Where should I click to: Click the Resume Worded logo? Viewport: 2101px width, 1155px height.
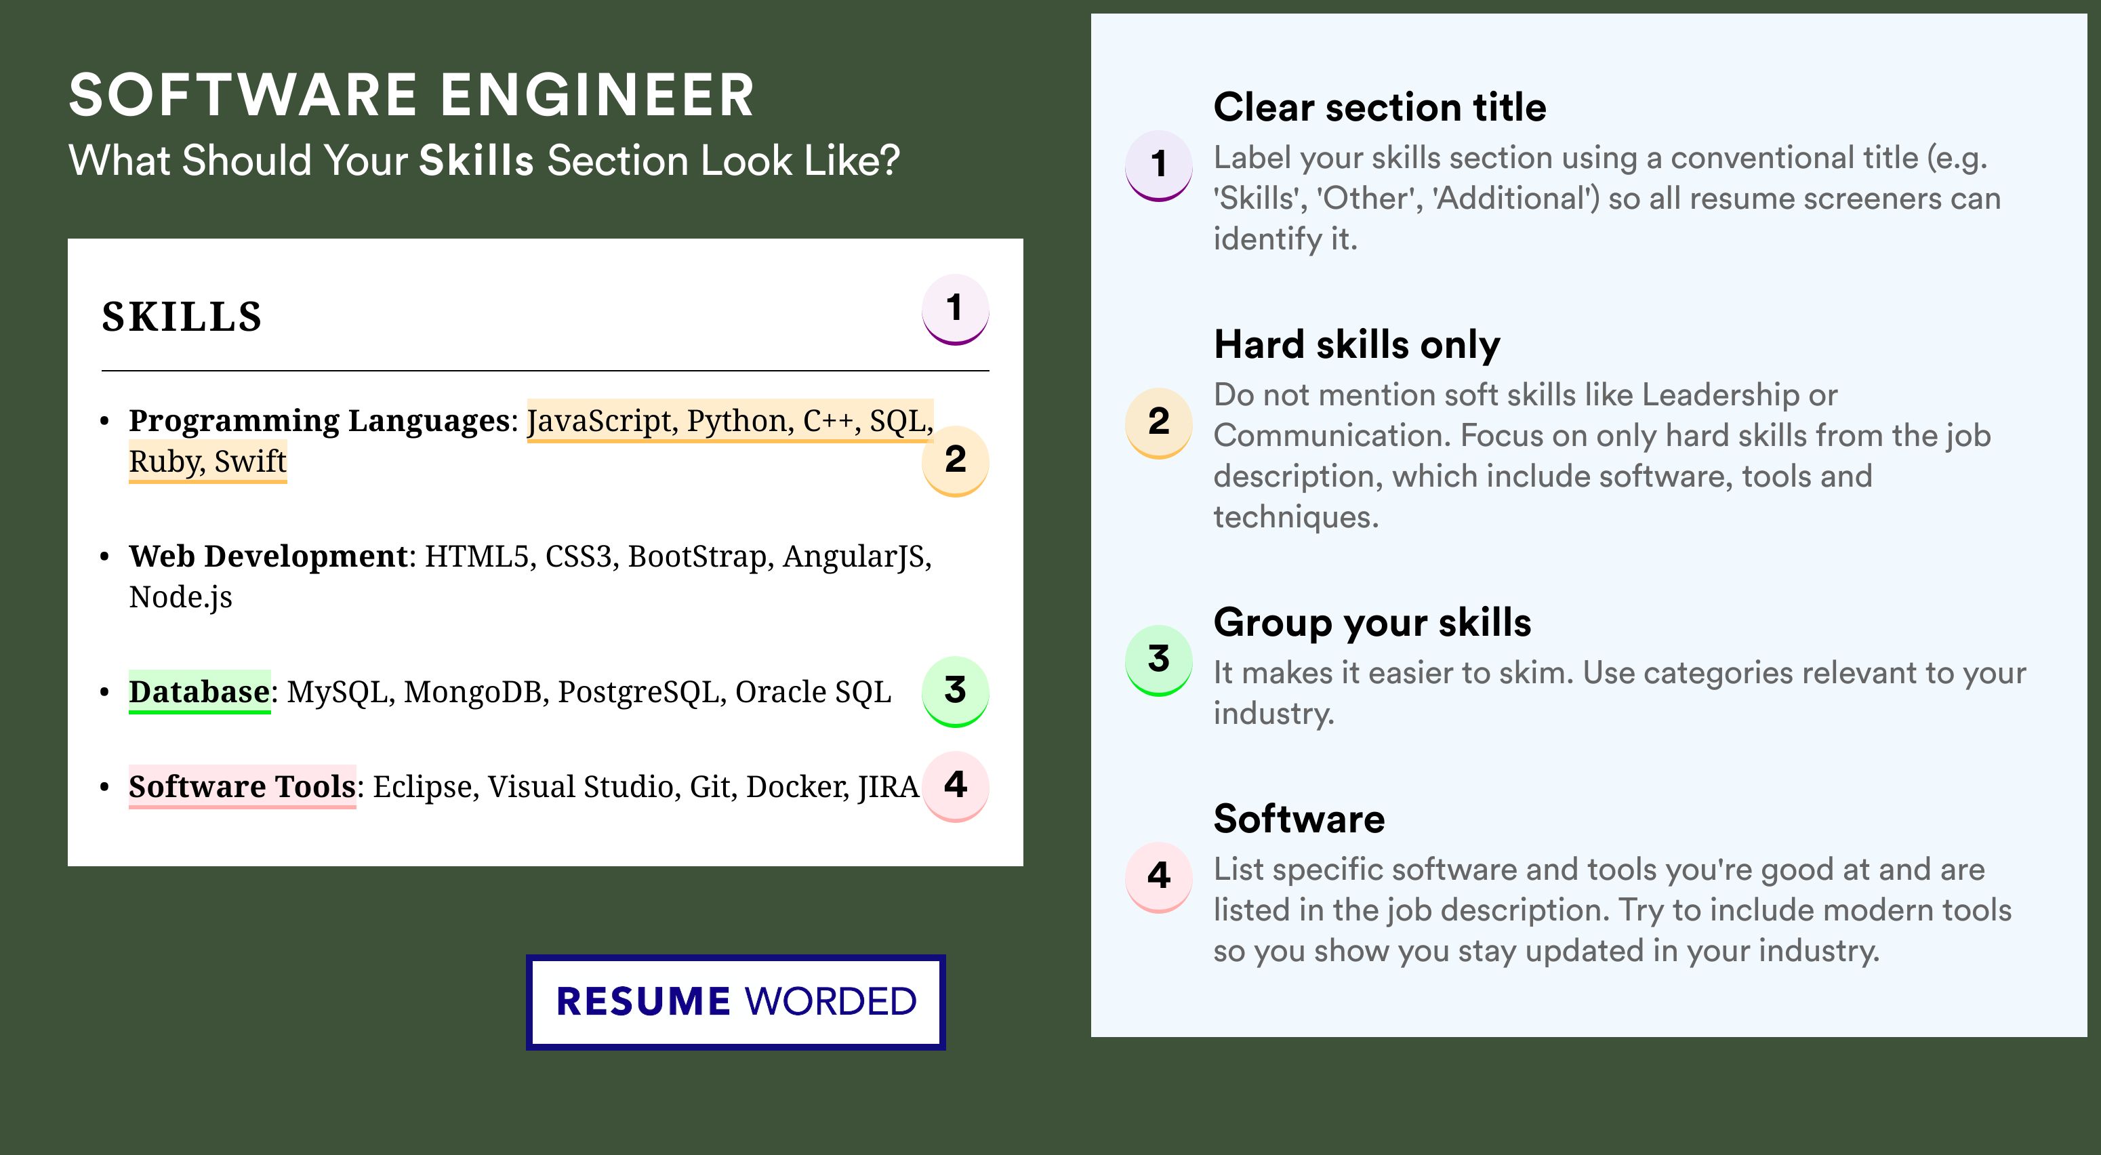pos(735,1002)
